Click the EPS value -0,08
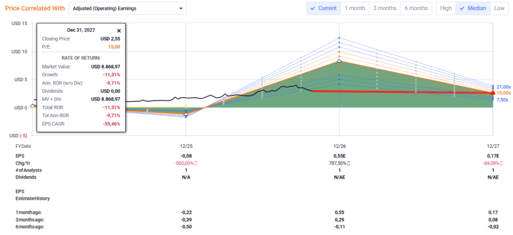This screenshot has width=513, height=235. point(186,156)
